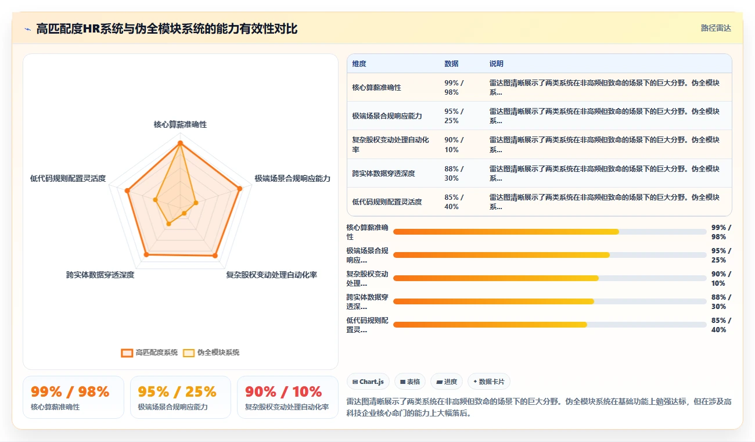Open the 95% / 25% stat card
The height and width of the screenshot is (442, 755).
coord(180,397)
